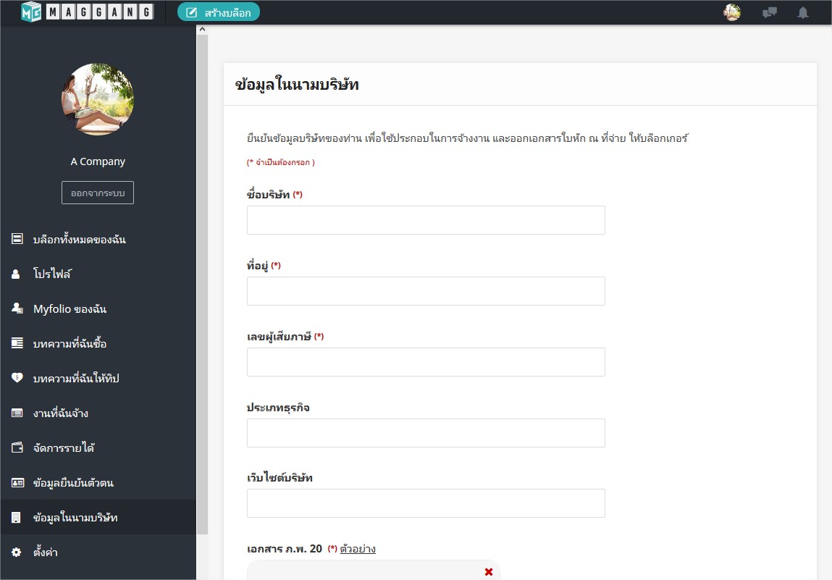Open งานที่ฉันจ้าง menu item
This screenshot has height=580, width=832.
click(x=98, y=413)
